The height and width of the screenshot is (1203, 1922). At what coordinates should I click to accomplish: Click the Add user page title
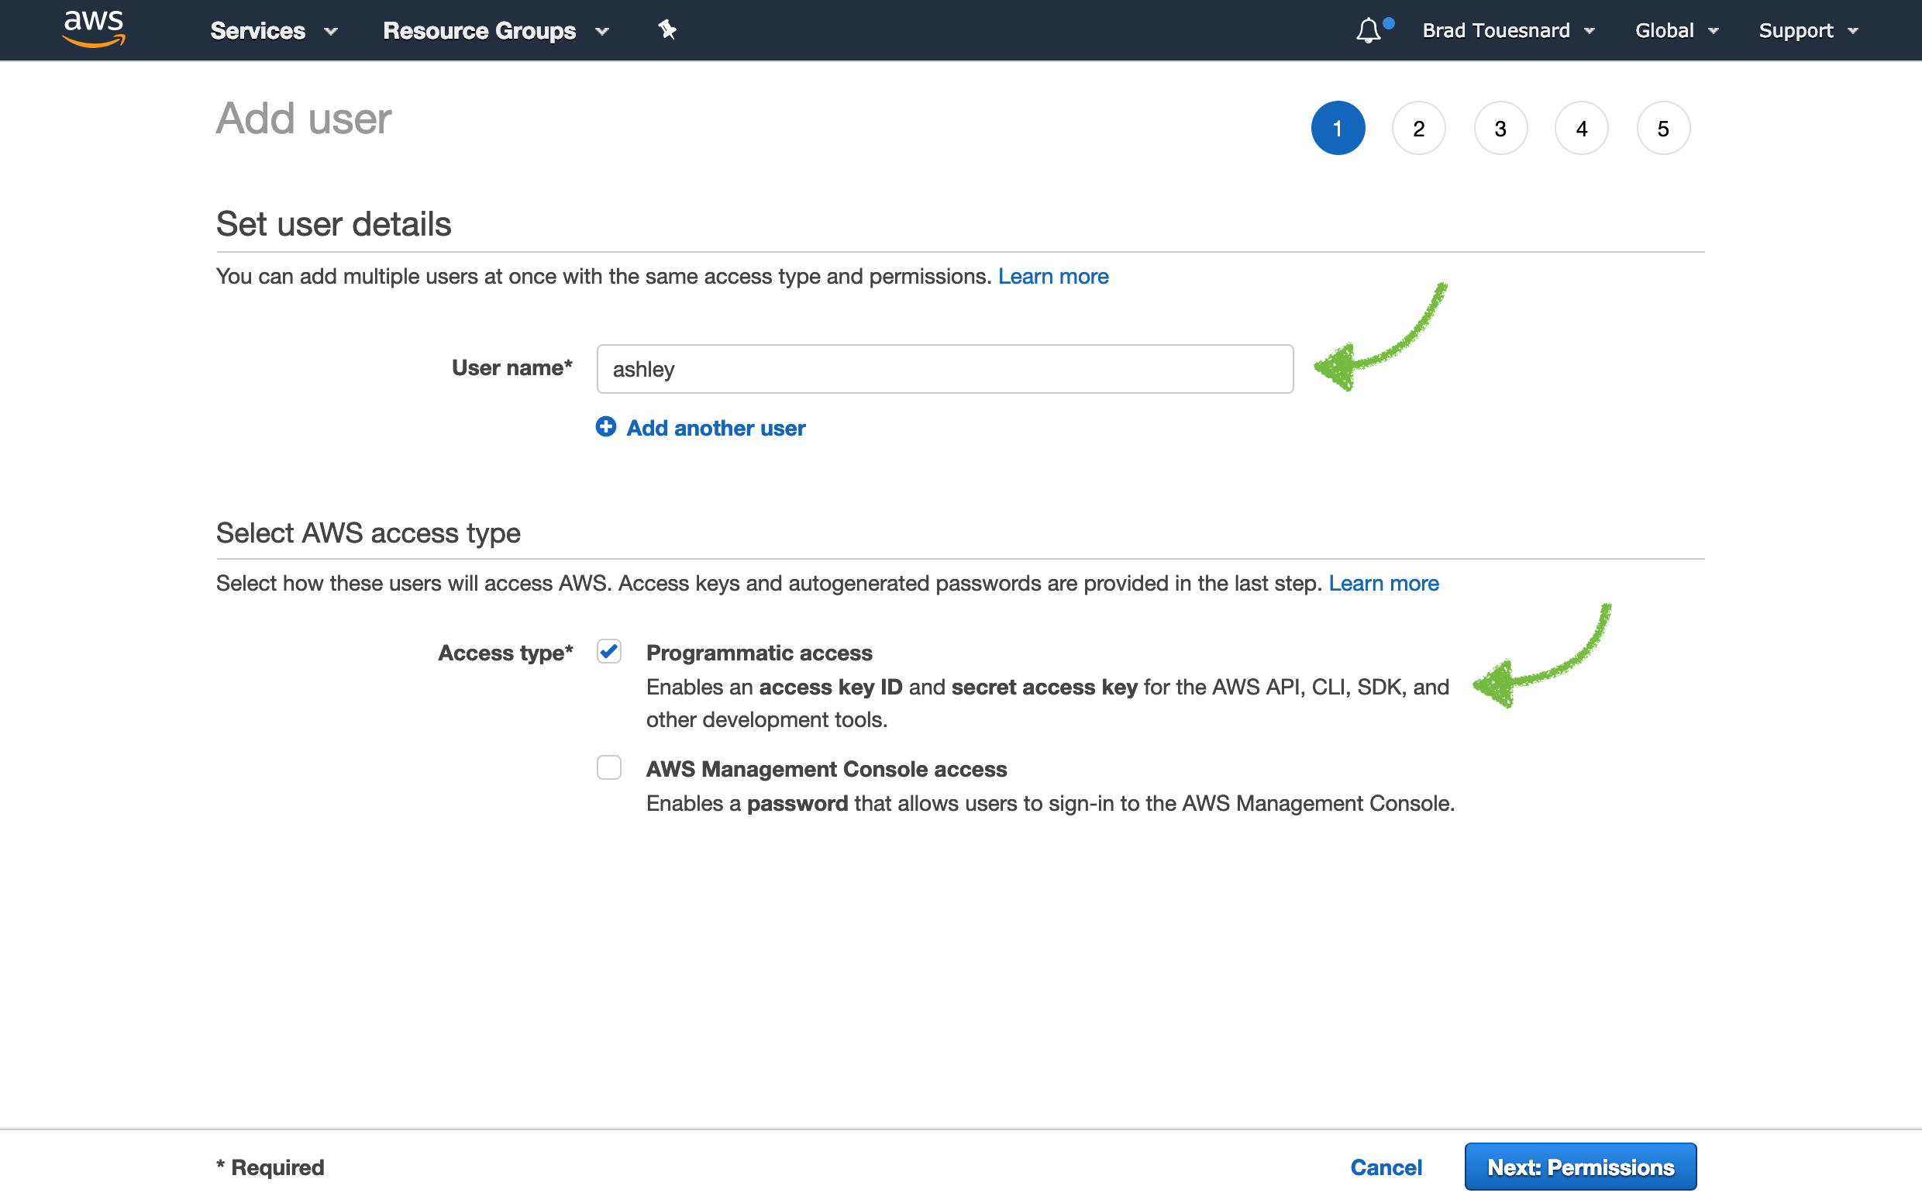coord(304,119)
